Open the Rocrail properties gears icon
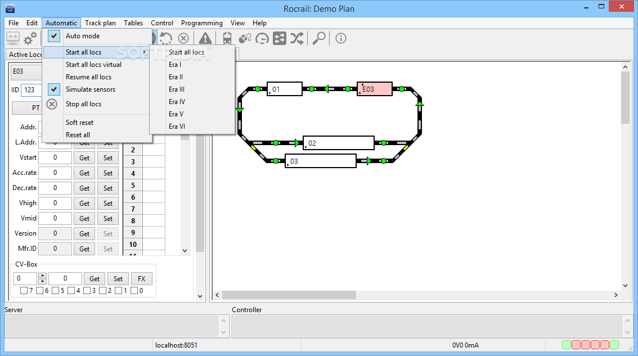The width and height of the screenshot is (638, 356). 30,38
